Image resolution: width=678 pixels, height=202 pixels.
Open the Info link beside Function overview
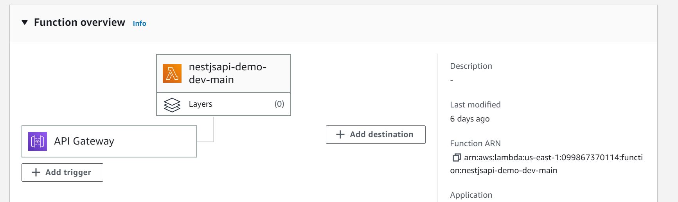tap(139, 23)
